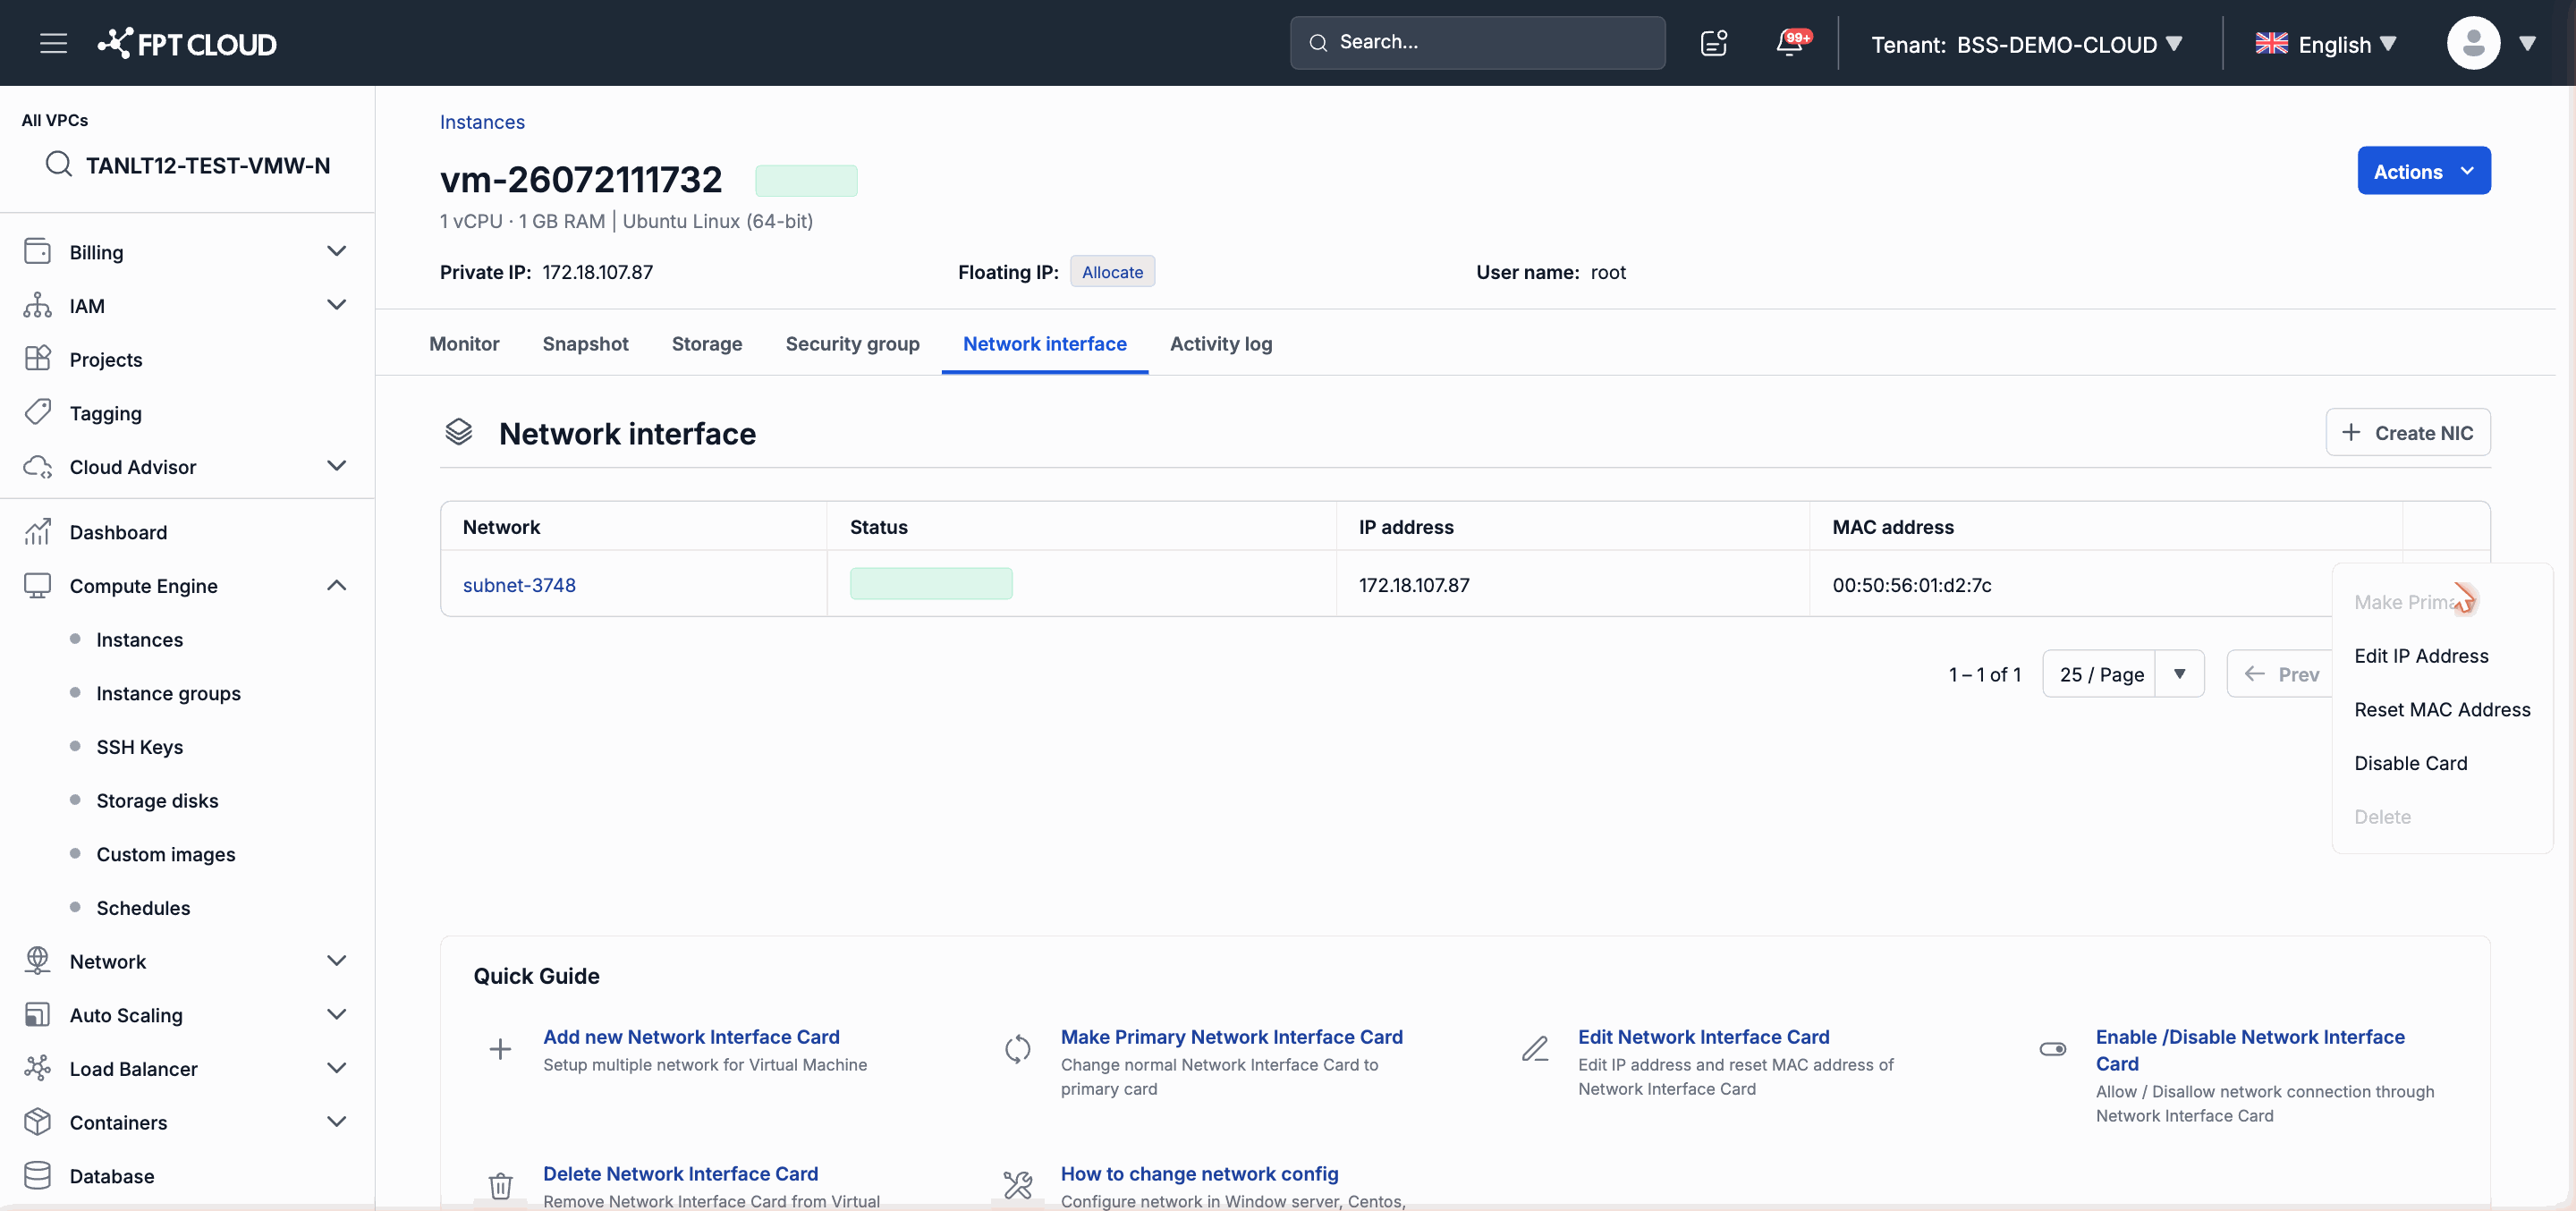Switch to the Storage tab

(x=706, y=343)
